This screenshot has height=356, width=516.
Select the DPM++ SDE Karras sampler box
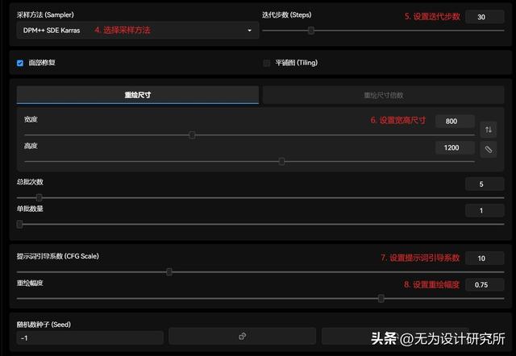click(138, 31)
